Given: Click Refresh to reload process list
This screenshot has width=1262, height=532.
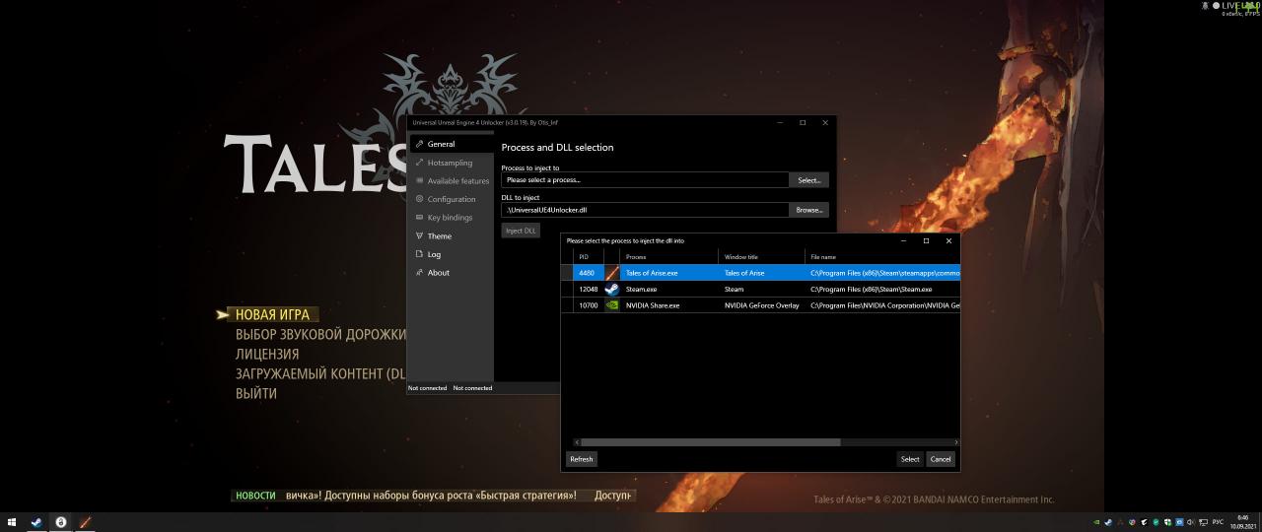Looking at the screenshot, I should pos(582,459).
